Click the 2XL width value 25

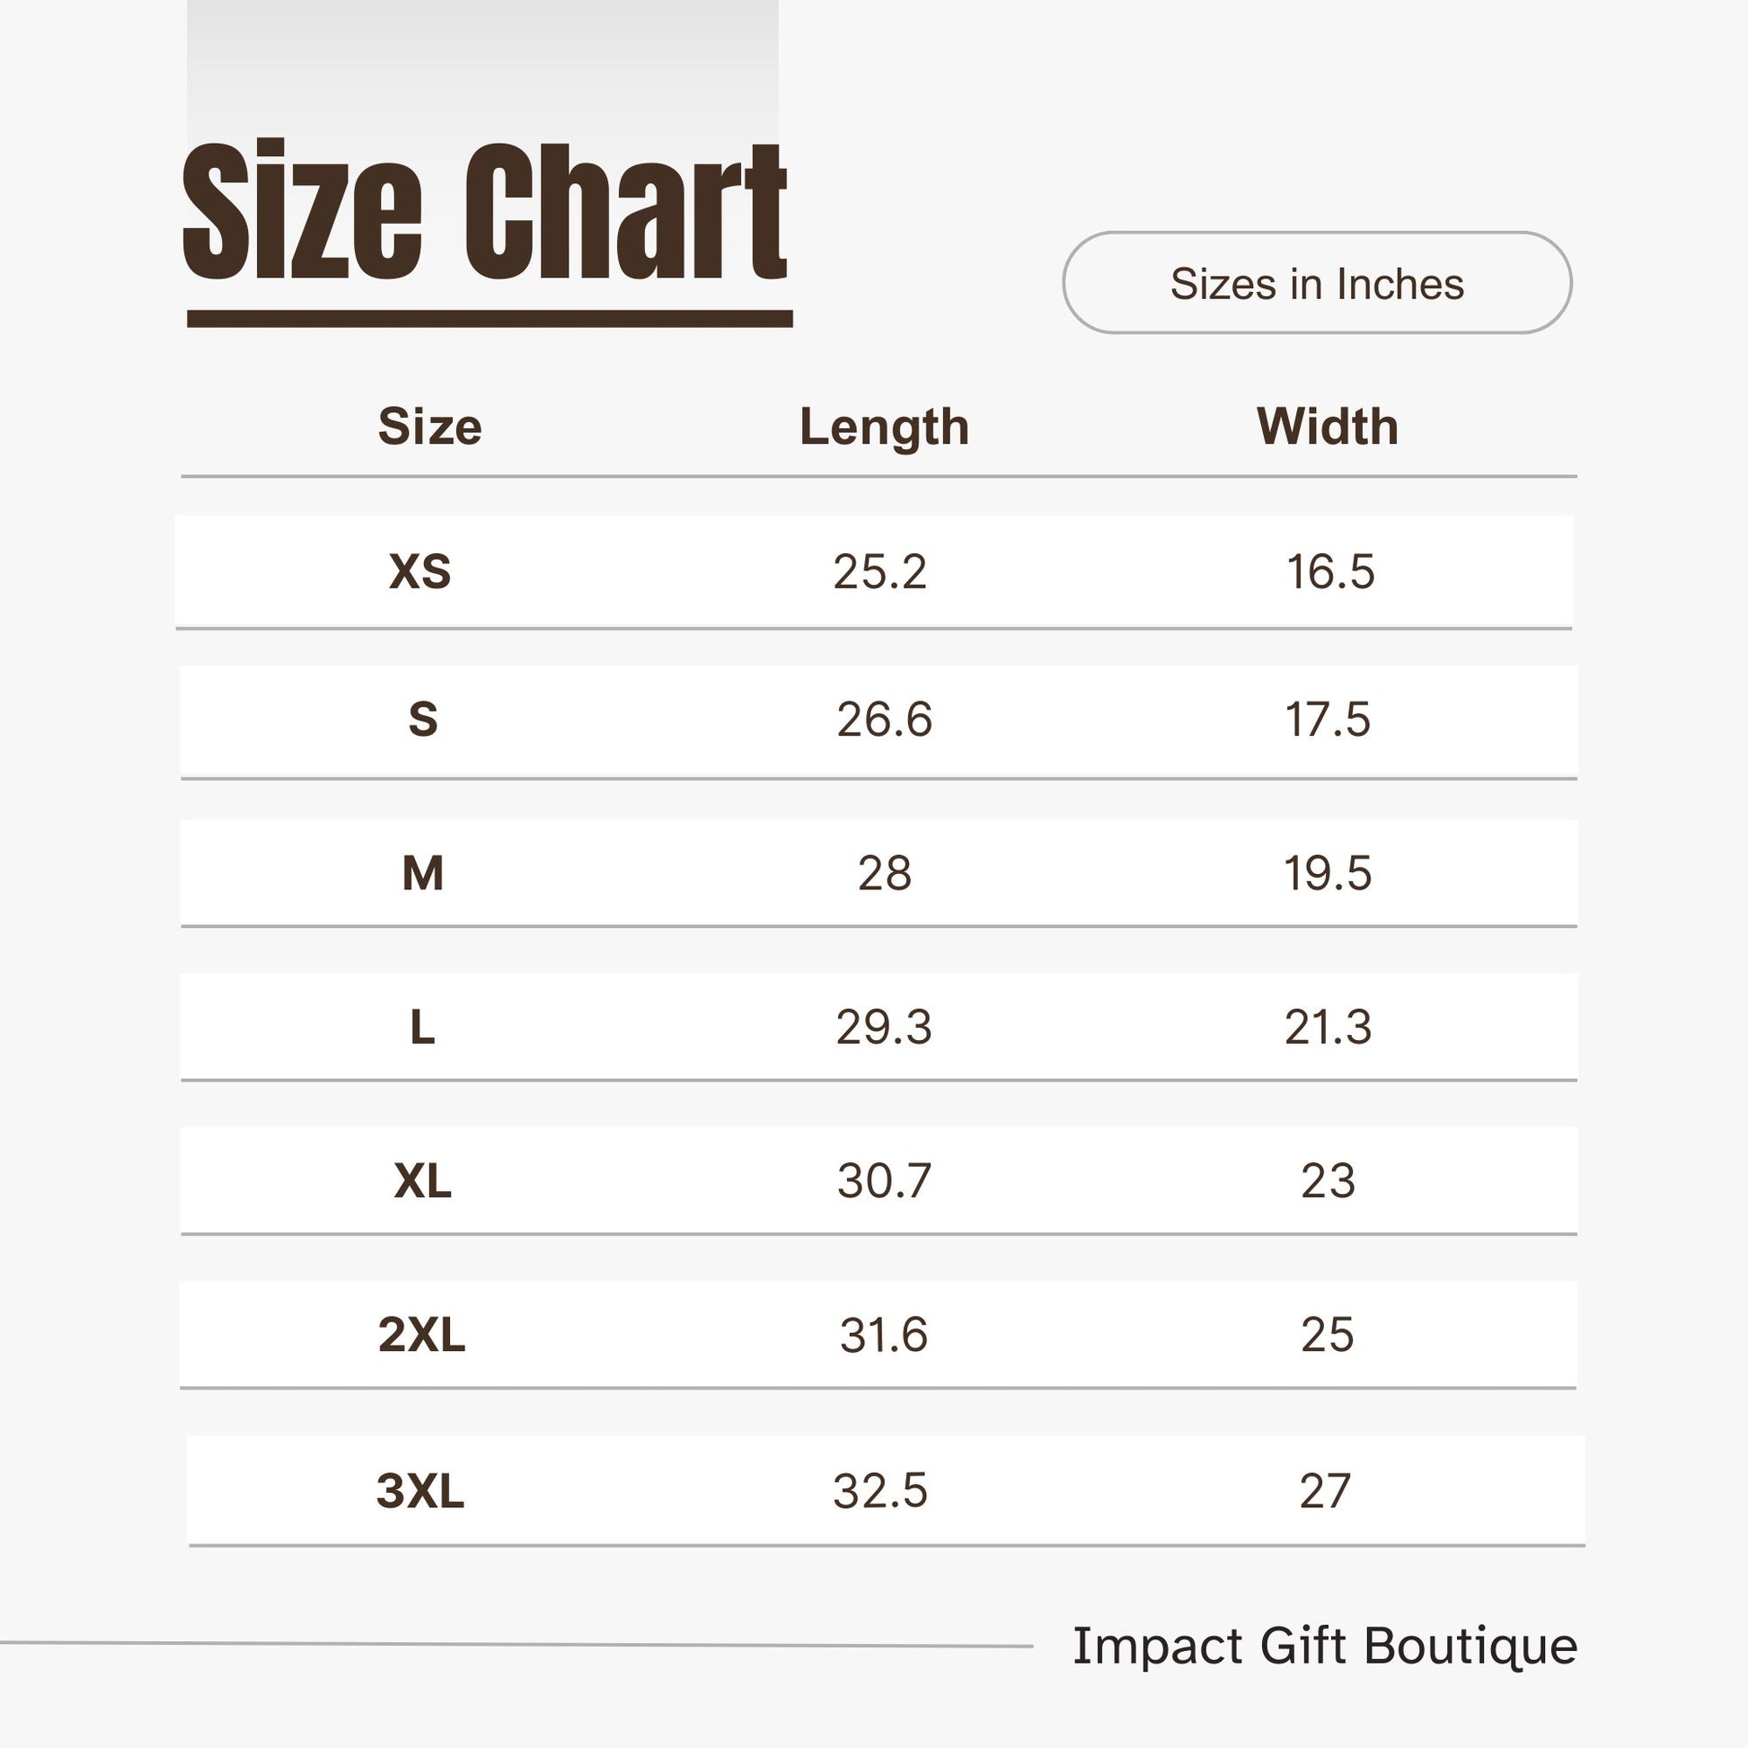(1328, 1335)
